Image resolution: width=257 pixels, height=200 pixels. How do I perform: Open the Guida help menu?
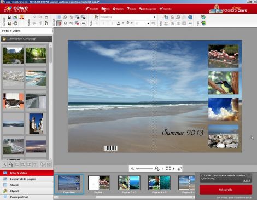coord(132,9)
